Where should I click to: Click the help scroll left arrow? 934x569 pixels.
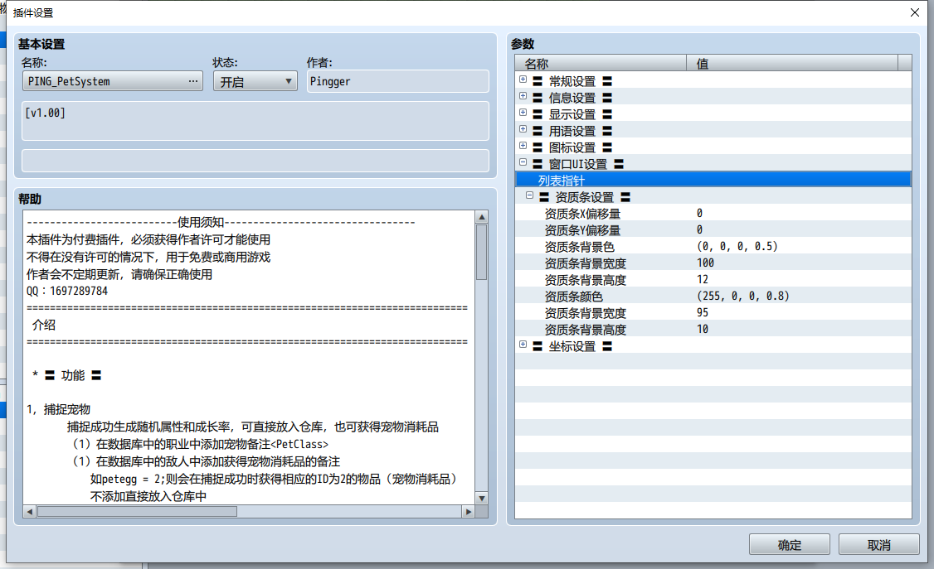point(30,511)
